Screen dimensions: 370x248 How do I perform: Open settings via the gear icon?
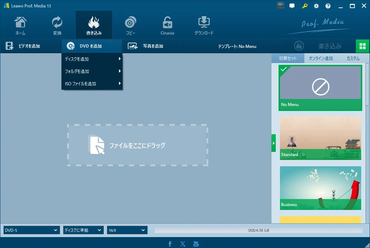pyautogui.click(x=316, y=6)
